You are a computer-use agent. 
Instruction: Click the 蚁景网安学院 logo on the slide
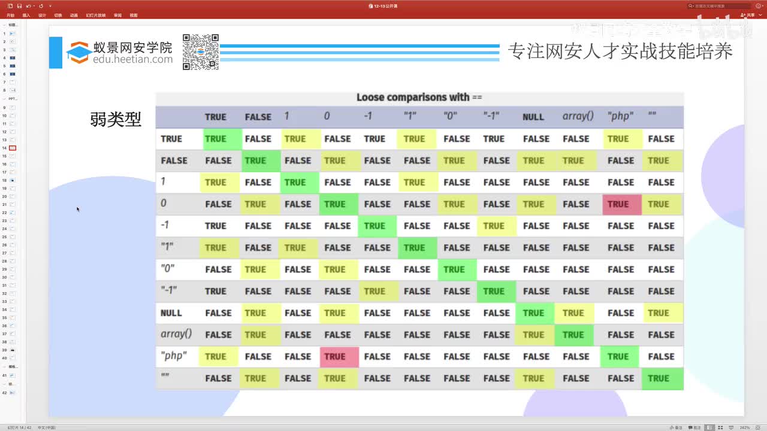119,53
